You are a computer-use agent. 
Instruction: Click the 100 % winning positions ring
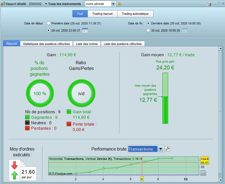point(40,93)
